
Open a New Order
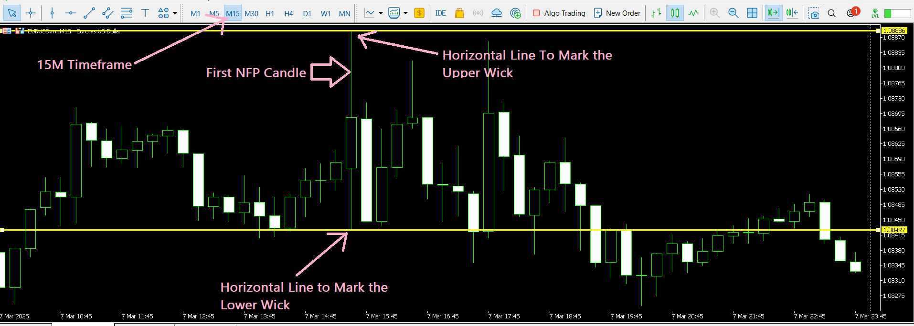pyautogui.click(x=617, y=13)
